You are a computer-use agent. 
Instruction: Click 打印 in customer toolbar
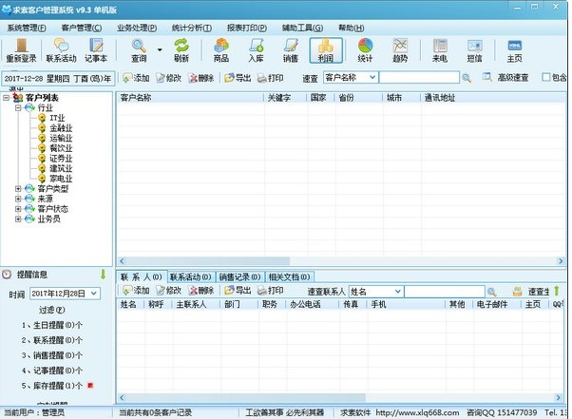point(270,78)
